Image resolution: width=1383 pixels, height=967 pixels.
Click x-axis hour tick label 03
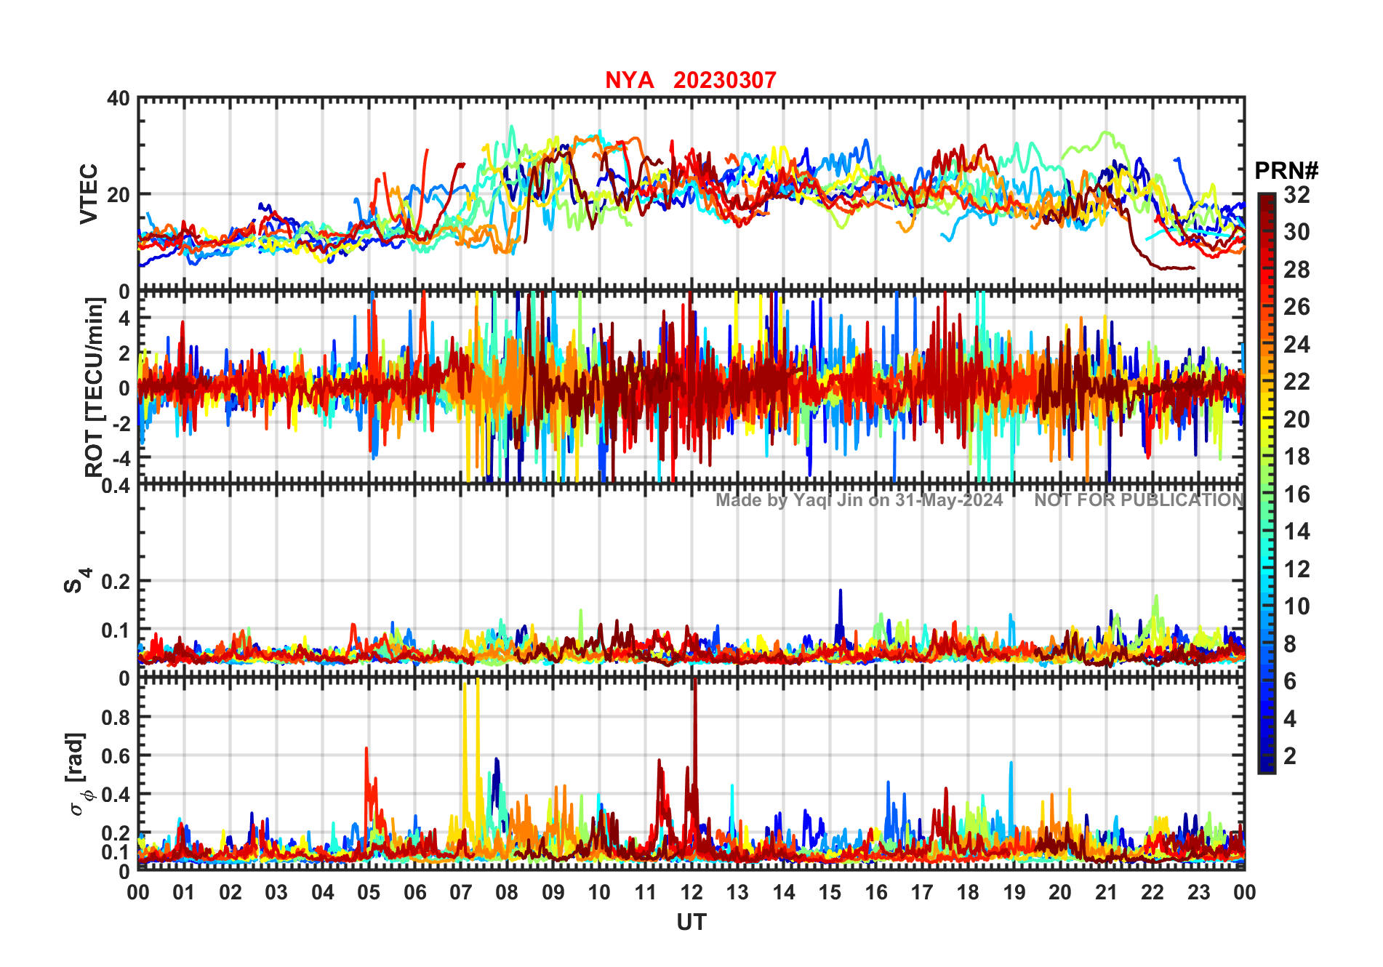(276, 892)
